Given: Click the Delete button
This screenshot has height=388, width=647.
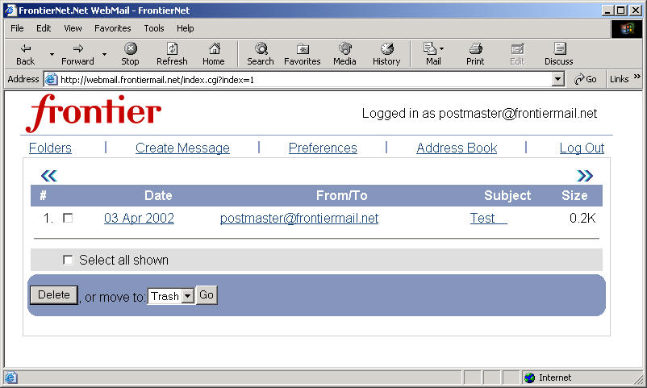Looking at the screenshot, I should (54, 295).
